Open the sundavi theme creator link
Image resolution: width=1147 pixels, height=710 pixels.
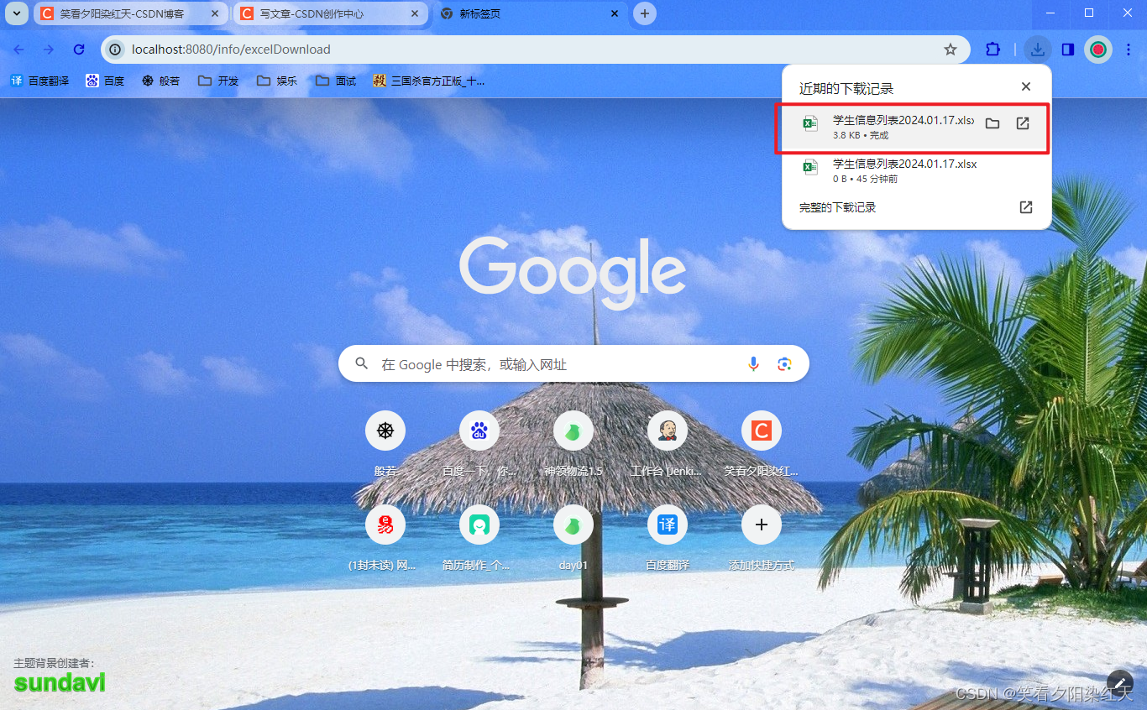tap(60, 682)
